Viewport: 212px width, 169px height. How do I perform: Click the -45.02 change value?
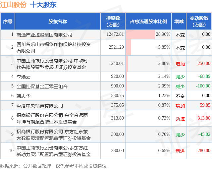[x=204, y=134]
